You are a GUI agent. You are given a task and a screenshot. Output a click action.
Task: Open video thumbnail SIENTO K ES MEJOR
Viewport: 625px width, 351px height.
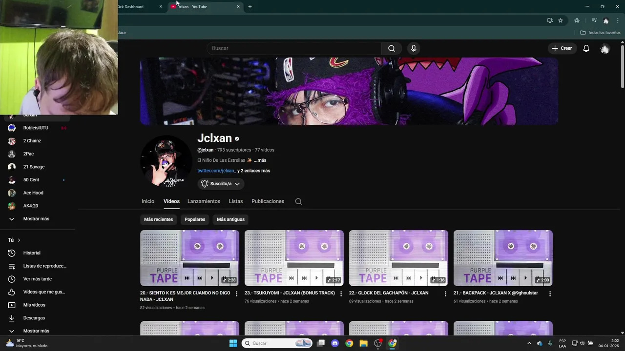(189, 258)
